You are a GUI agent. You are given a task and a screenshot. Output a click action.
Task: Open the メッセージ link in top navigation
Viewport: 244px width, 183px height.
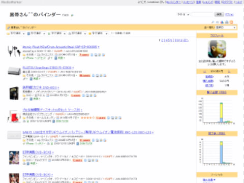pos(188,2)
